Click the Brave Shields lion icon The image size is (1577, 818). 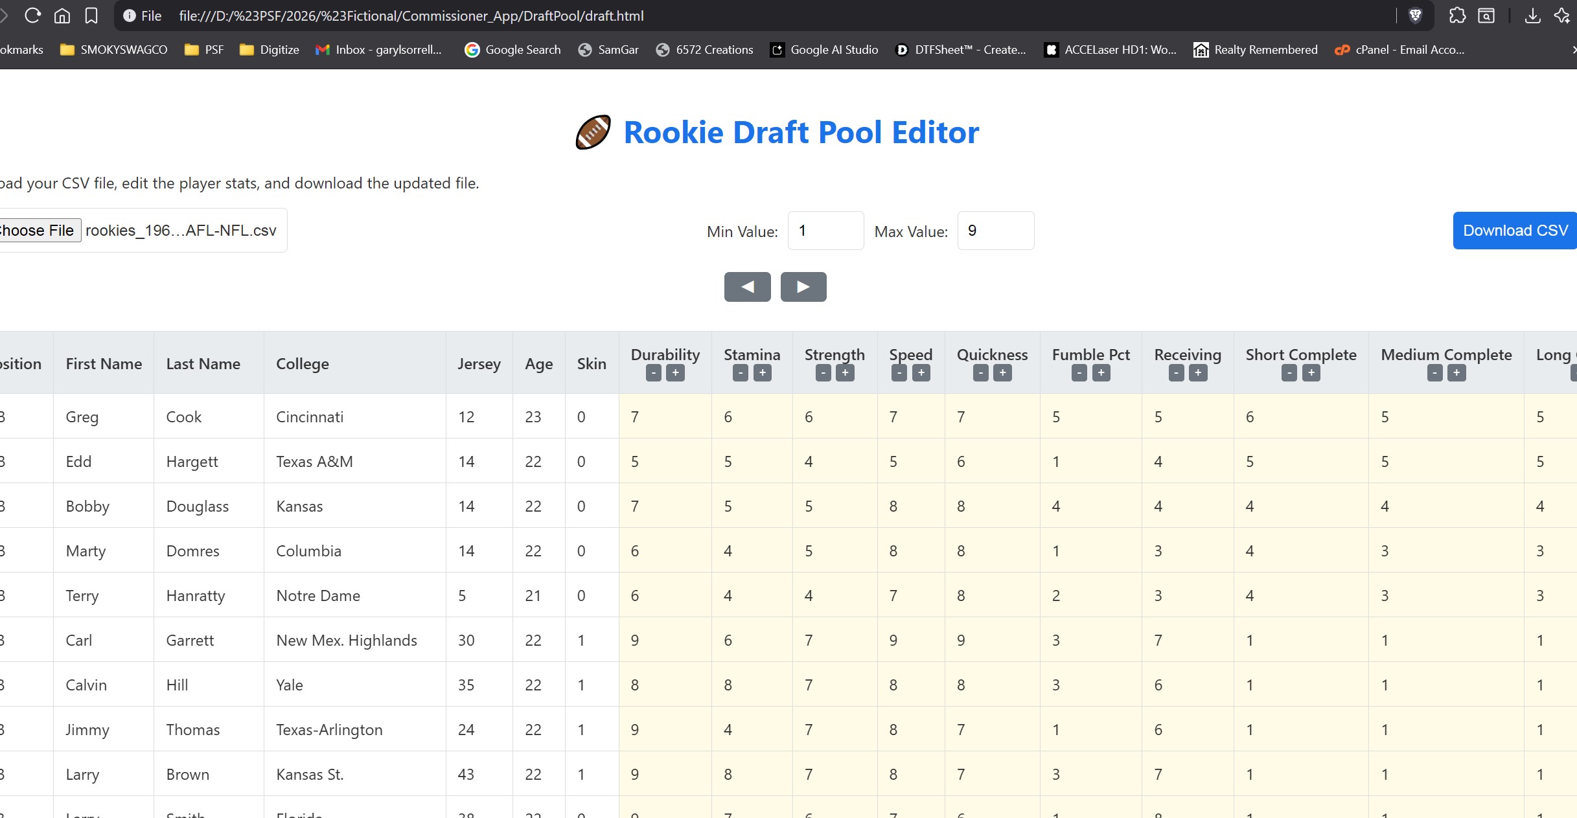click(x=1415, y=16)
